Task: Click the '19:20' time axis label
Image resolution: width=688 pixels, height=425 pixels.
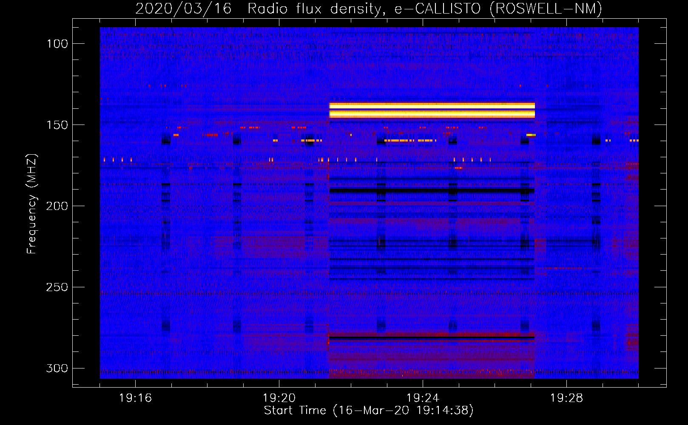Action: coord(279,398)
